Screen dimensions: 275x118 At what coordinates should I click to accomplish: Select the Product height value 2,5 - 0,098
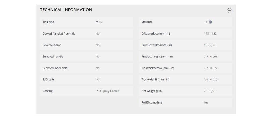(211, 57)
